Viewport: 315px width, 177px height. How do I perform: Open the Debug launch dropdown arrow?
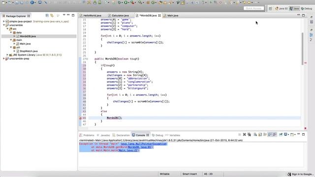point(123,2)
